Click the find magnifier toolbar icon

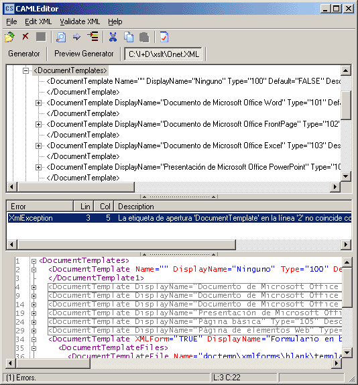(61, 37)
